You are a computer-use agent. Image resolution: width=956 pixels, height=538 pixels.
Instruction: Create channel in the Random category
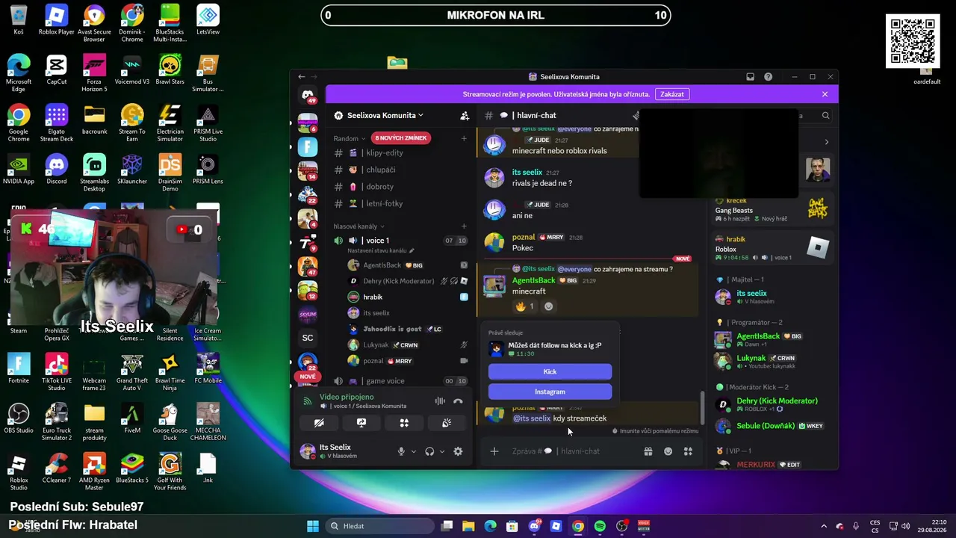pyautogui.click(x=464, y=138)
